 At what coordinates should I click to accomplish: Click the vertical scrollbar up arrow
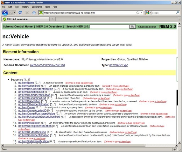click(179, 24)
